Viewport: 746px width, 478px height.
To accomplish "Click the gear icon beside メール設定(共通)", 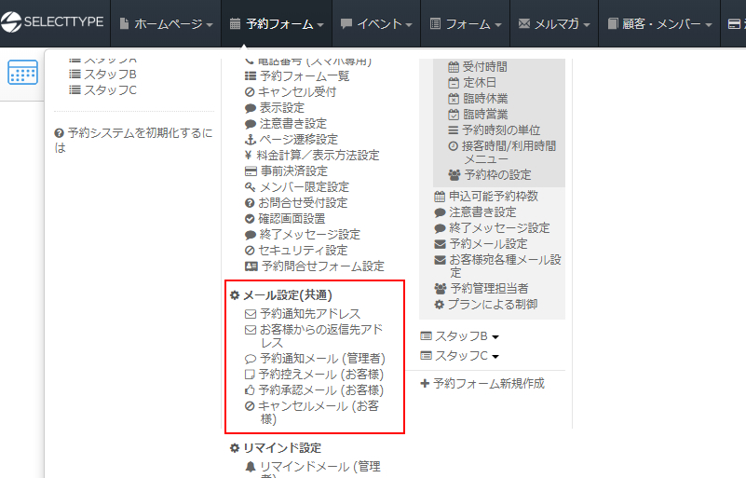I will (235, 295).
